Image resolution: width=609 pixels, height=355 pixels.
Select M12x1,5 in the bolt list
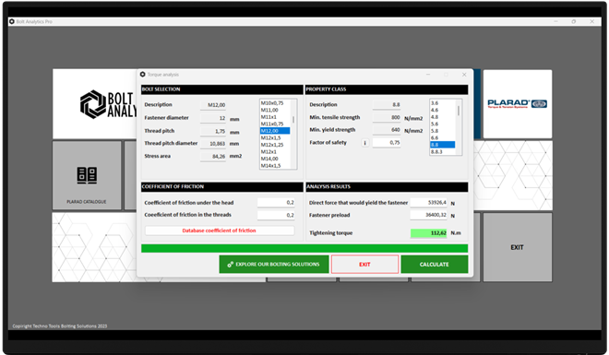(275, 137)
